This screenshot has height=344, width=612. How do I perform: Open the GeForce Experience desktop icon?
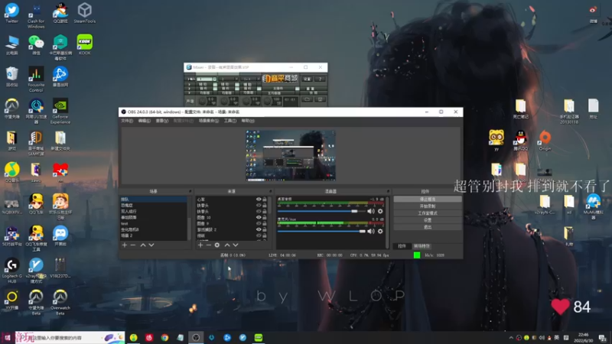(x=60, y=111)
